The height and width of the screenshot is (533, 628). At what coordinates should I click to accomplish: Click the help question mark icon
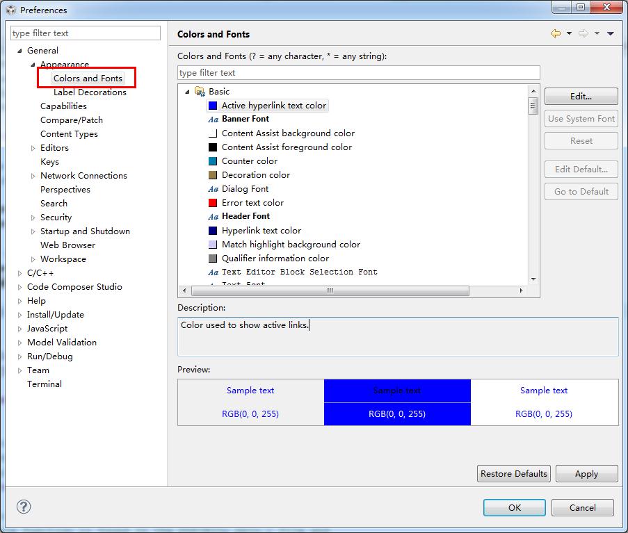click(x=24, y=507)
